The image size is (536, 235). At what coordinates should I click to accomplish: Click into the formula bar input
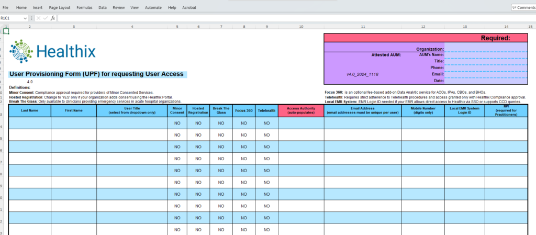[296, 18]
